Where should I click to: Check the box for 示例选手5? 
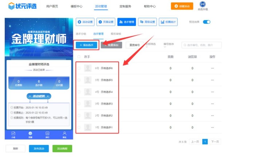[x=79, y=80]
